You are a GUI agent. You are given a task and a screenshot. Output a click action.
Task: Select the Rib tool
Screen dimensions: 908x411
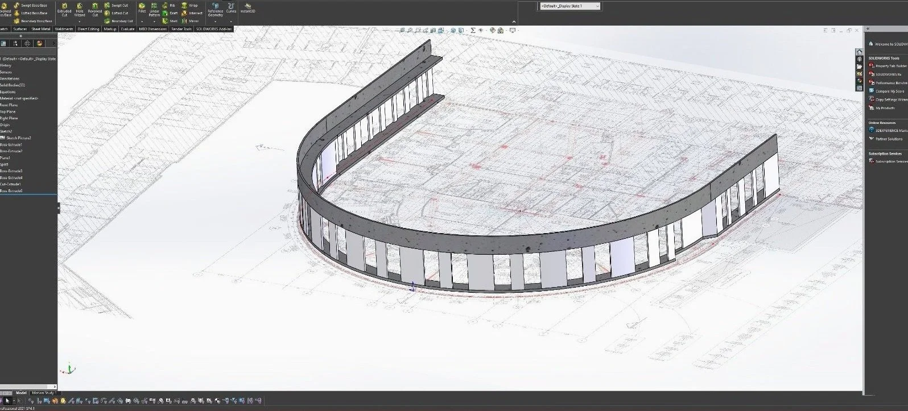pos(168,5)
